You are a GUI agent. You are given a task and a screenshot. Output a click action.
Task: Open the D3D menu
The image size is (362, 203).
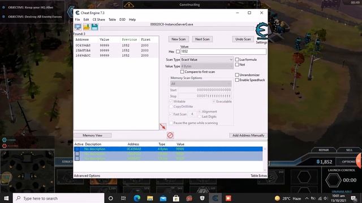(122, 20)
